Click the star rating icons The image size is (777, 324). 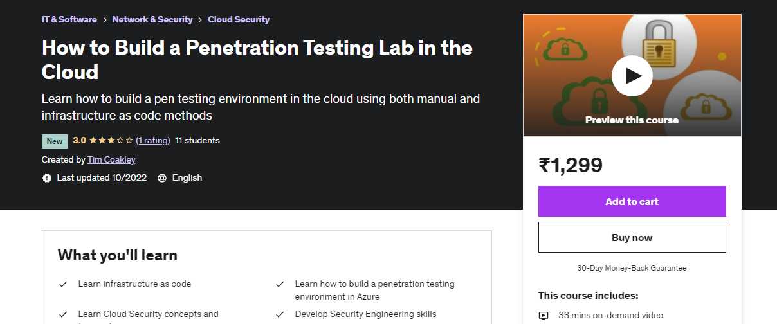point(111,141)
